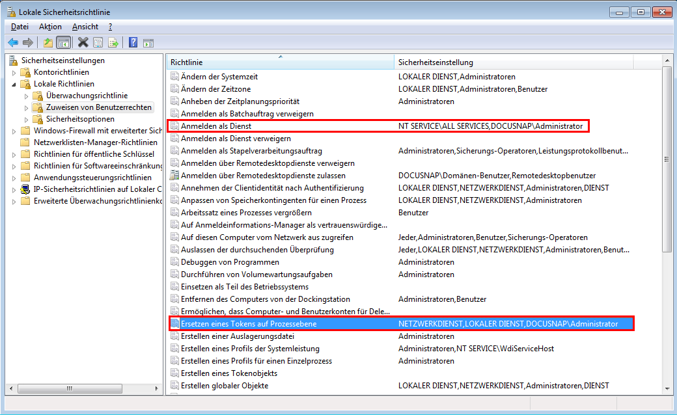Select Durchführen von Volumewartungsaufgaben policy
The width and height of the screenshot is (677, 415).
tap(256, 274)
